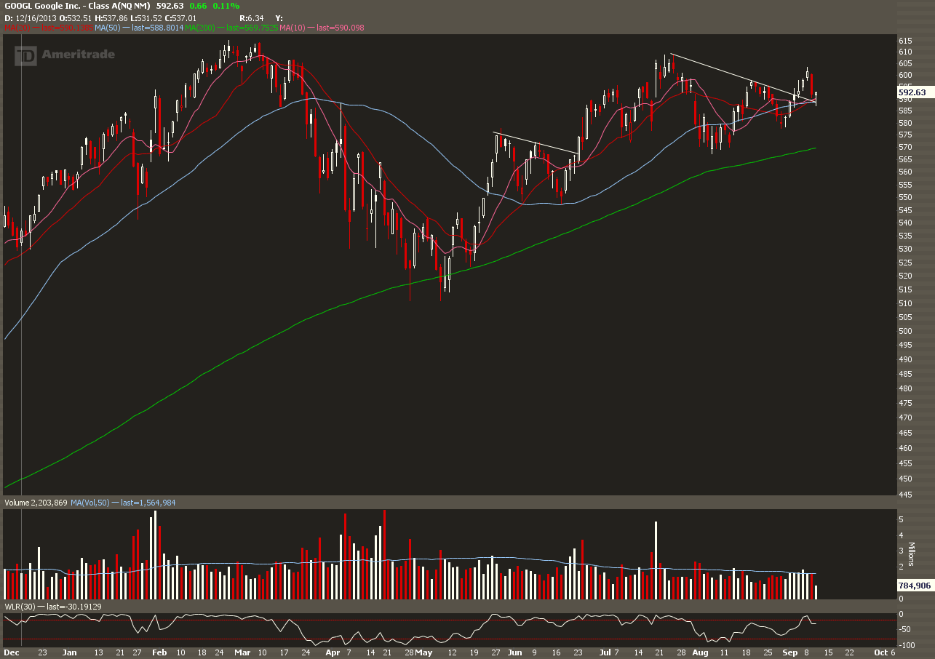This screenshot has width=935, height=659.
Task: Click the range readout R:6.34
Action: tap(251, 17)
